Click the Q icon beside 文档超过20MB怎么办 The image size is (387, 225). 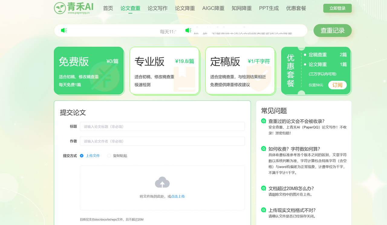264,188
